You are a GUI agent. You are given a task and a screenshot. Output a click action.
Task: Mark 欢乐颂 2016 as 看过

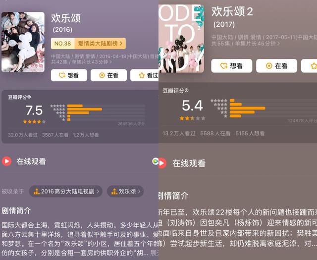(x=144, y=75)
